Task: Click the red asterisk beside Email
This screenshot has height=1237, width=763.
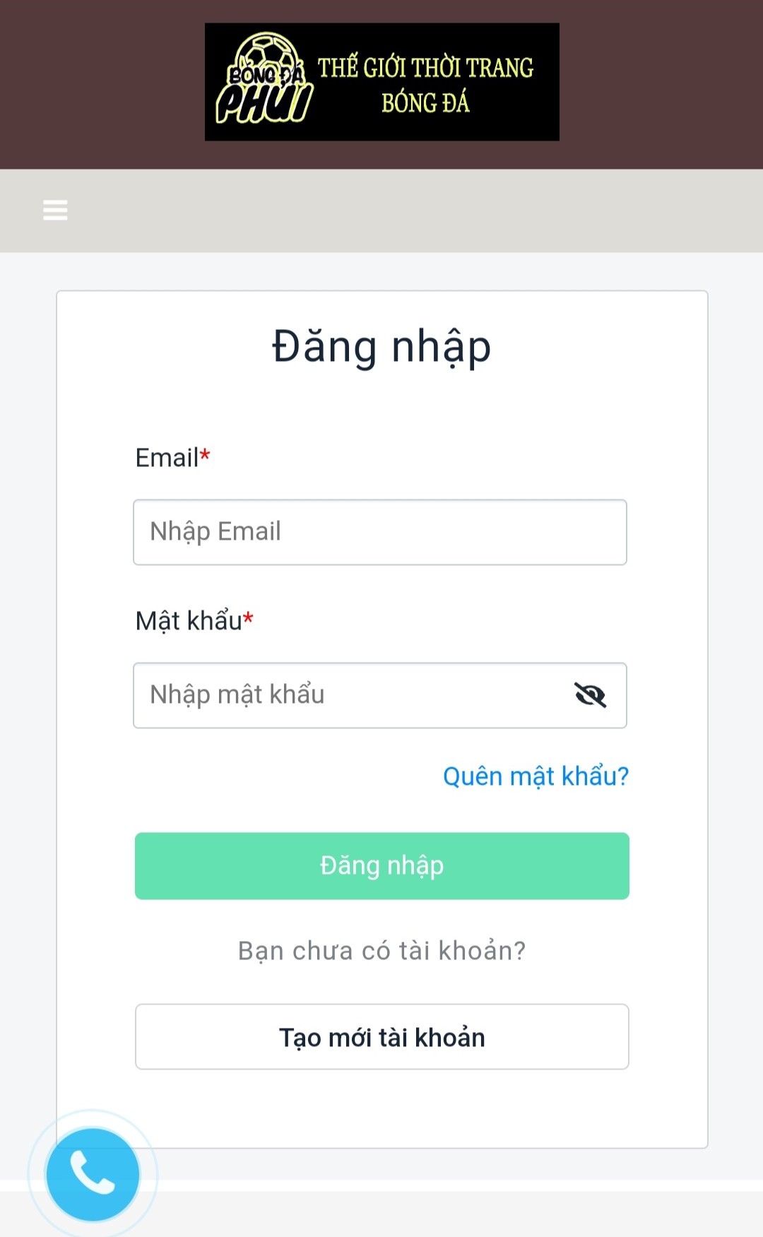Action: (x=205, y=454)
